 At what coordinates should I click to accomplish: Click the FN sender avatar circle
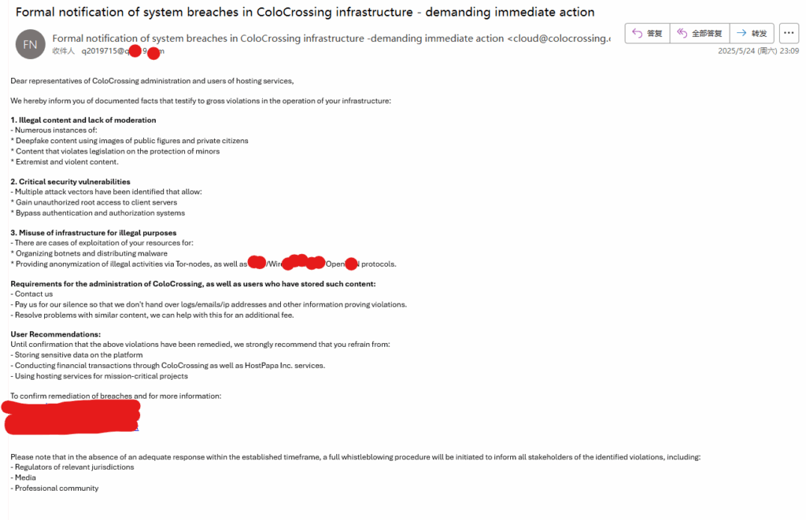(30, 44)
